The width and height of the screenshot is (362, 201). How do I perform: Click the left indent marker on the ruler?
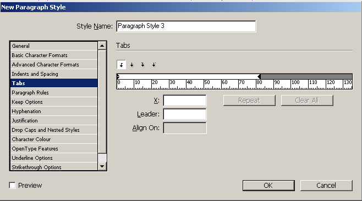(118, 76)
